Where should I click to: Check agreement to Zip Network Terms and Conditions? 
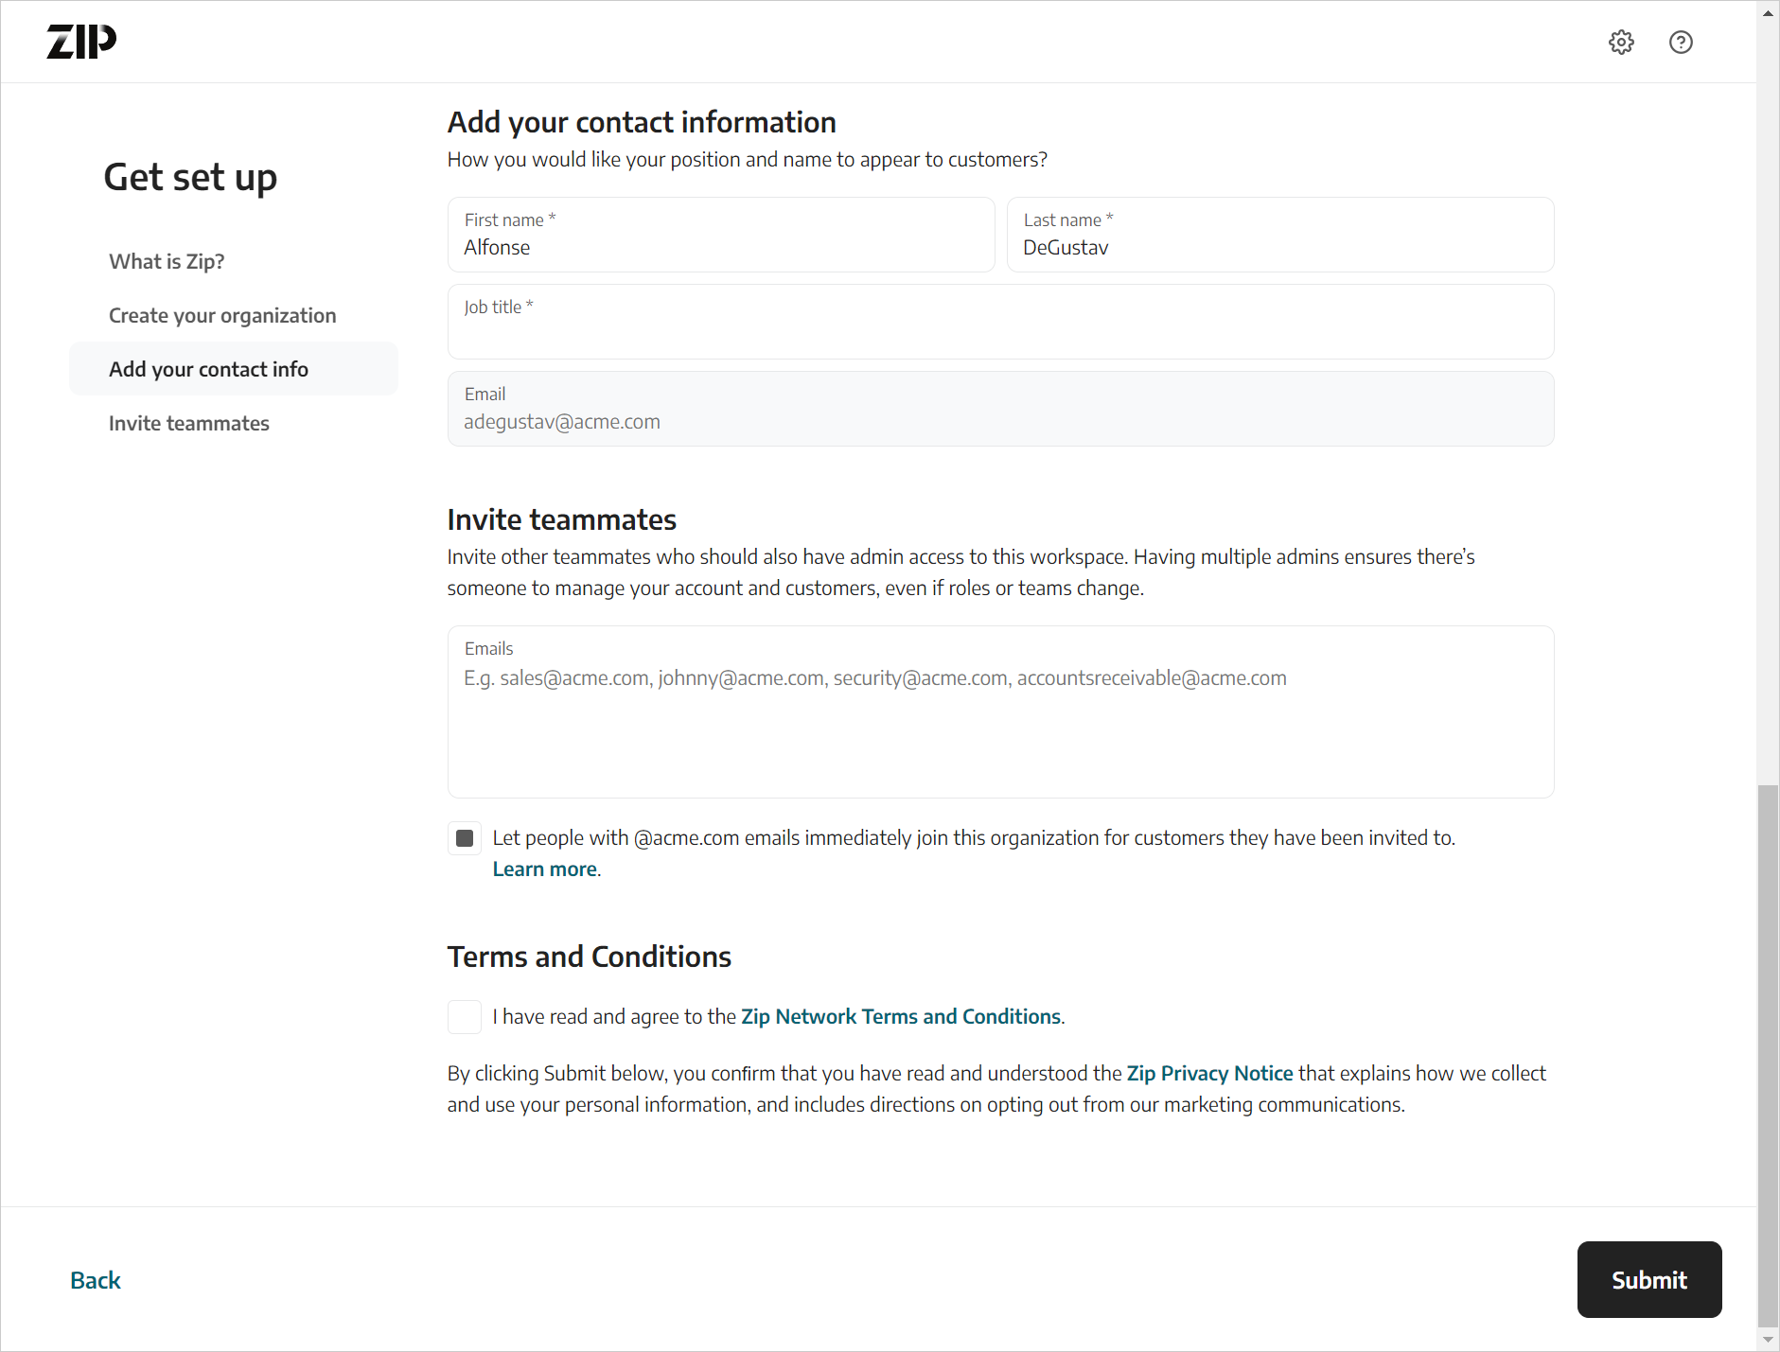[465, 1016]
